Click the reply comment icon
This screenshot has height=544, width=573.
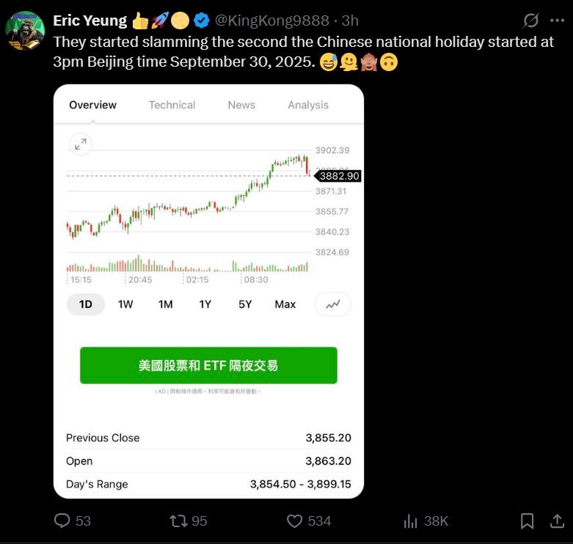63,521
